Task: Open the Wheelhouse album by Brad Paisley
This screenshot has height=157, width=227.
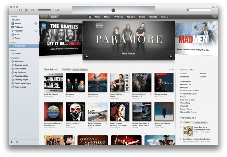Action: pyautogui.click(x=98, y=82)
